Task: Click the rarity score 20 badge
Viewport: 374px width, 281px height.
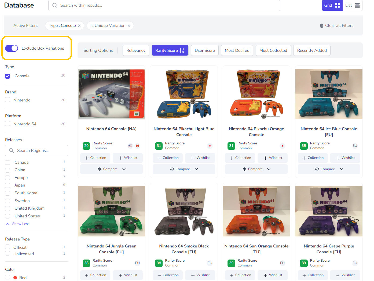Action: click(86, 146)
